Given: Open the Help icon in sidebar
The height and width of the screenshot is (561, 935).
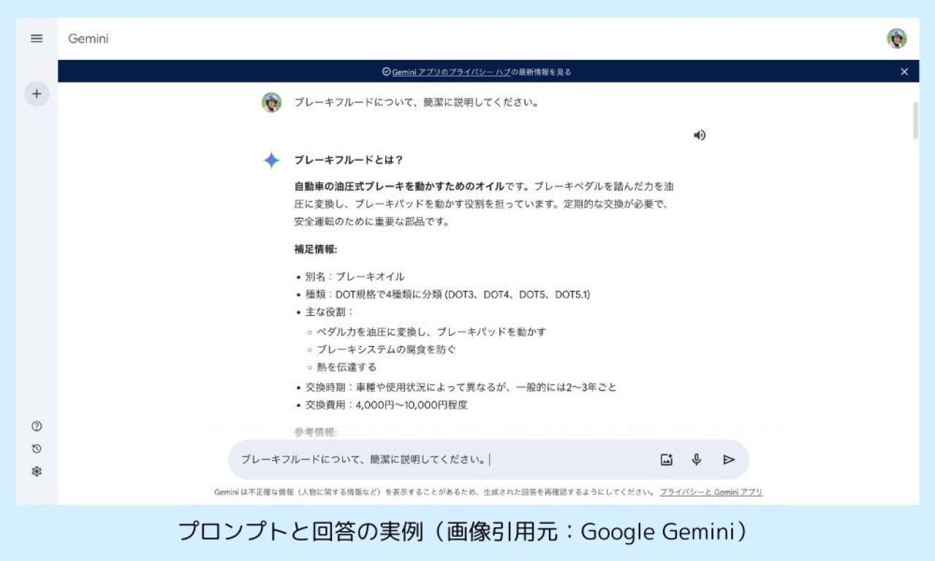Looking at the screenshot, I should pos(37,426).
